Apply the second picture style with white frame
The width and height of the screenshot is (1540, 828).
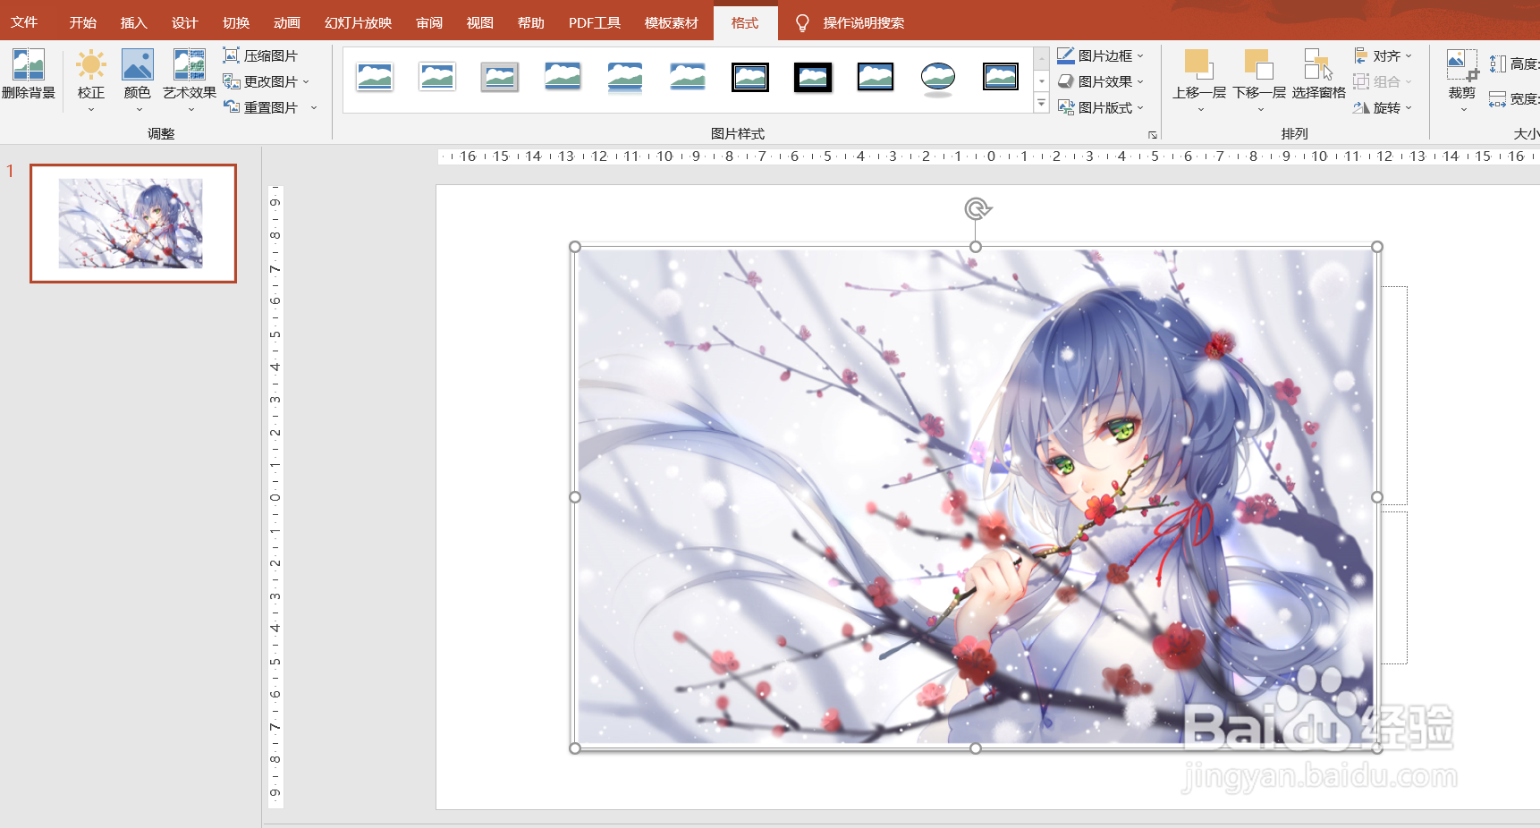click(437, 78)
